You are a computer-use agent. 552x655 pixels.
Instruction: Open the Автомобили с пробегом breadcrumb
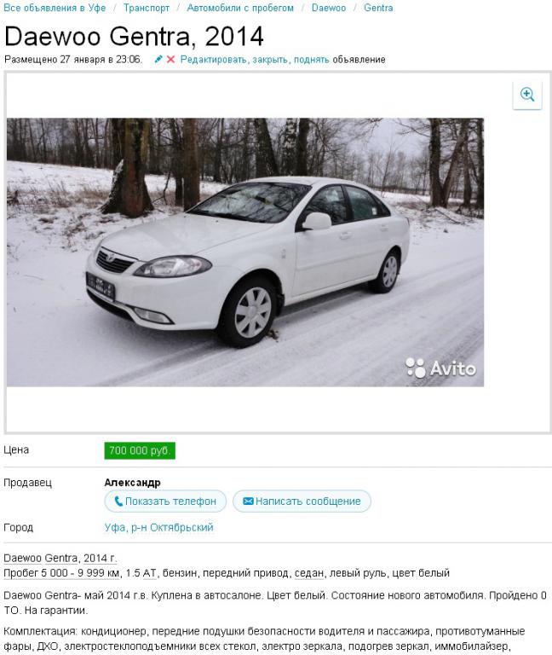240,8
